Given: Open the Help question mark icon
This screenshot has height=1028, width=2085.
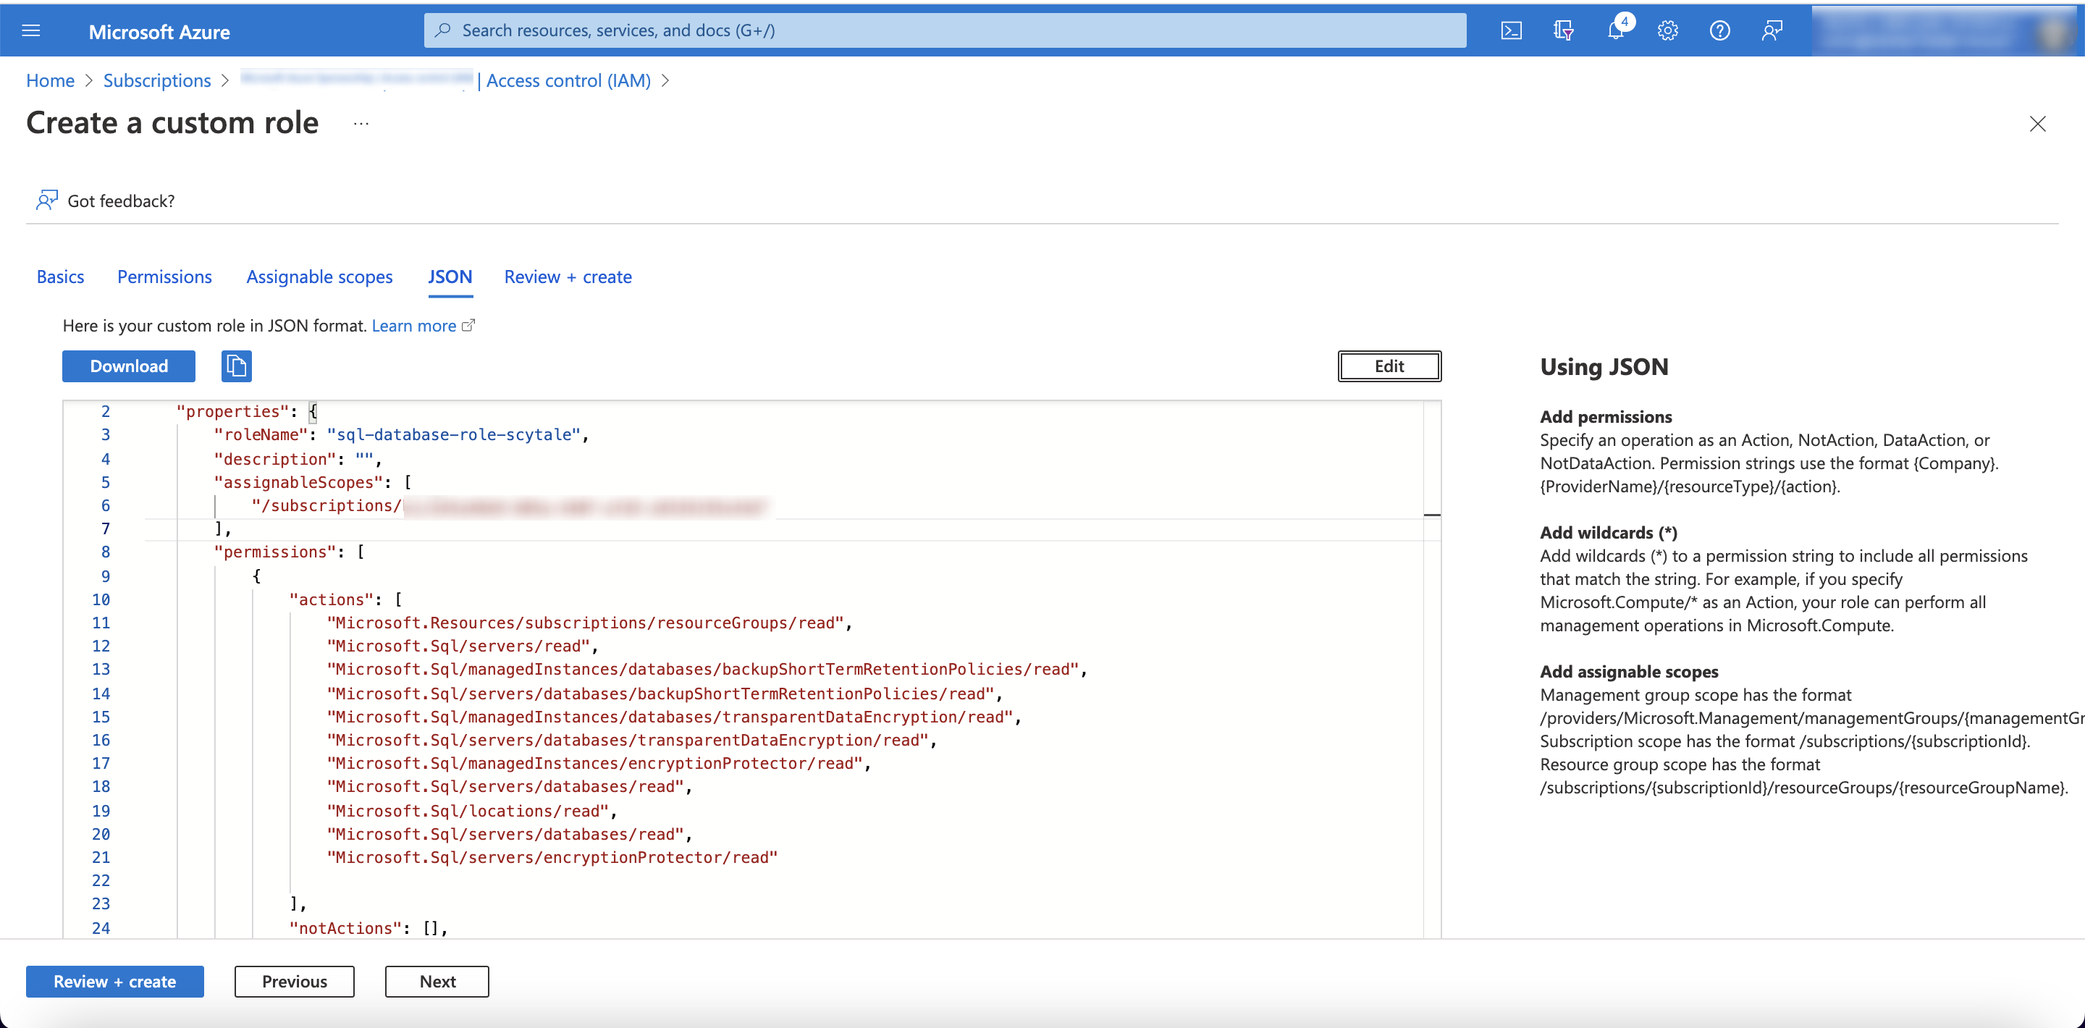Looking at the screenshot, I should coord(1719,30).
